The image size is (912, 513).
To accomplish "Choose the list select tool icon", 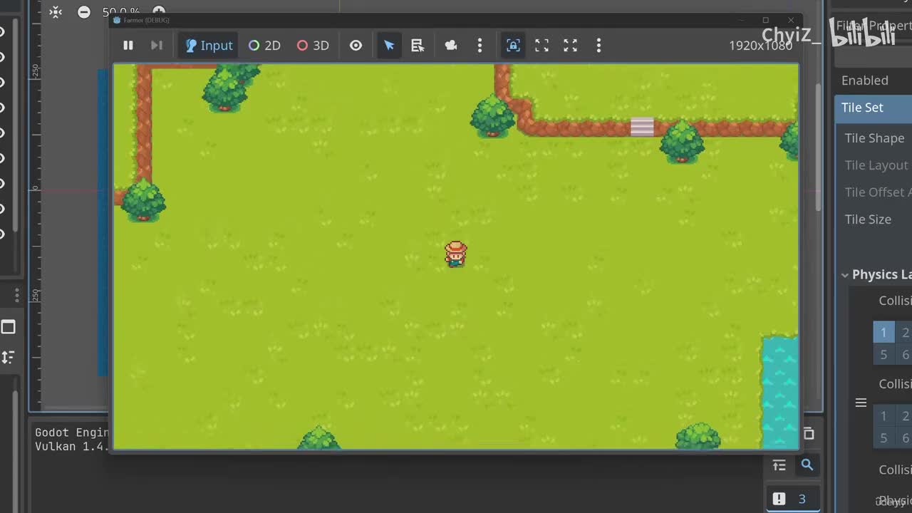I will coord(418,46).
